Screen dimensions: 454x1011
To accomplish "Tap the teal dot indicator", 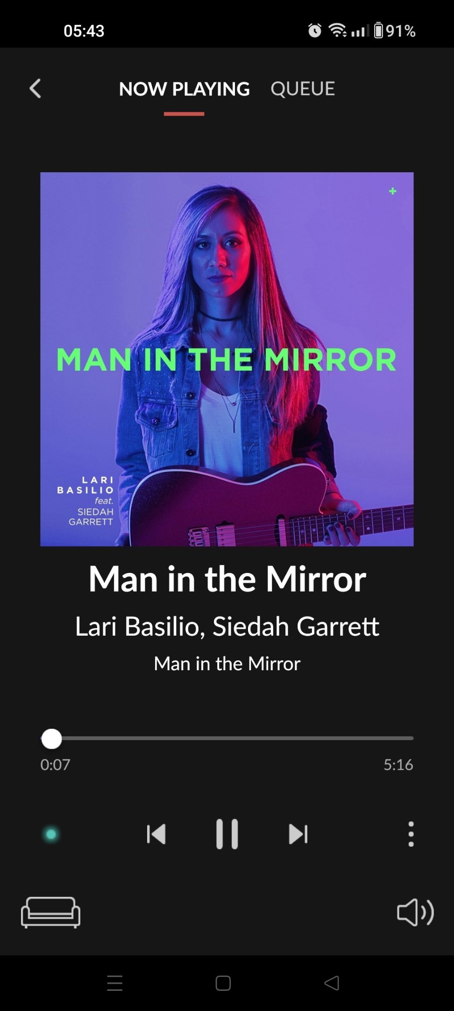I will coord(51,835).
